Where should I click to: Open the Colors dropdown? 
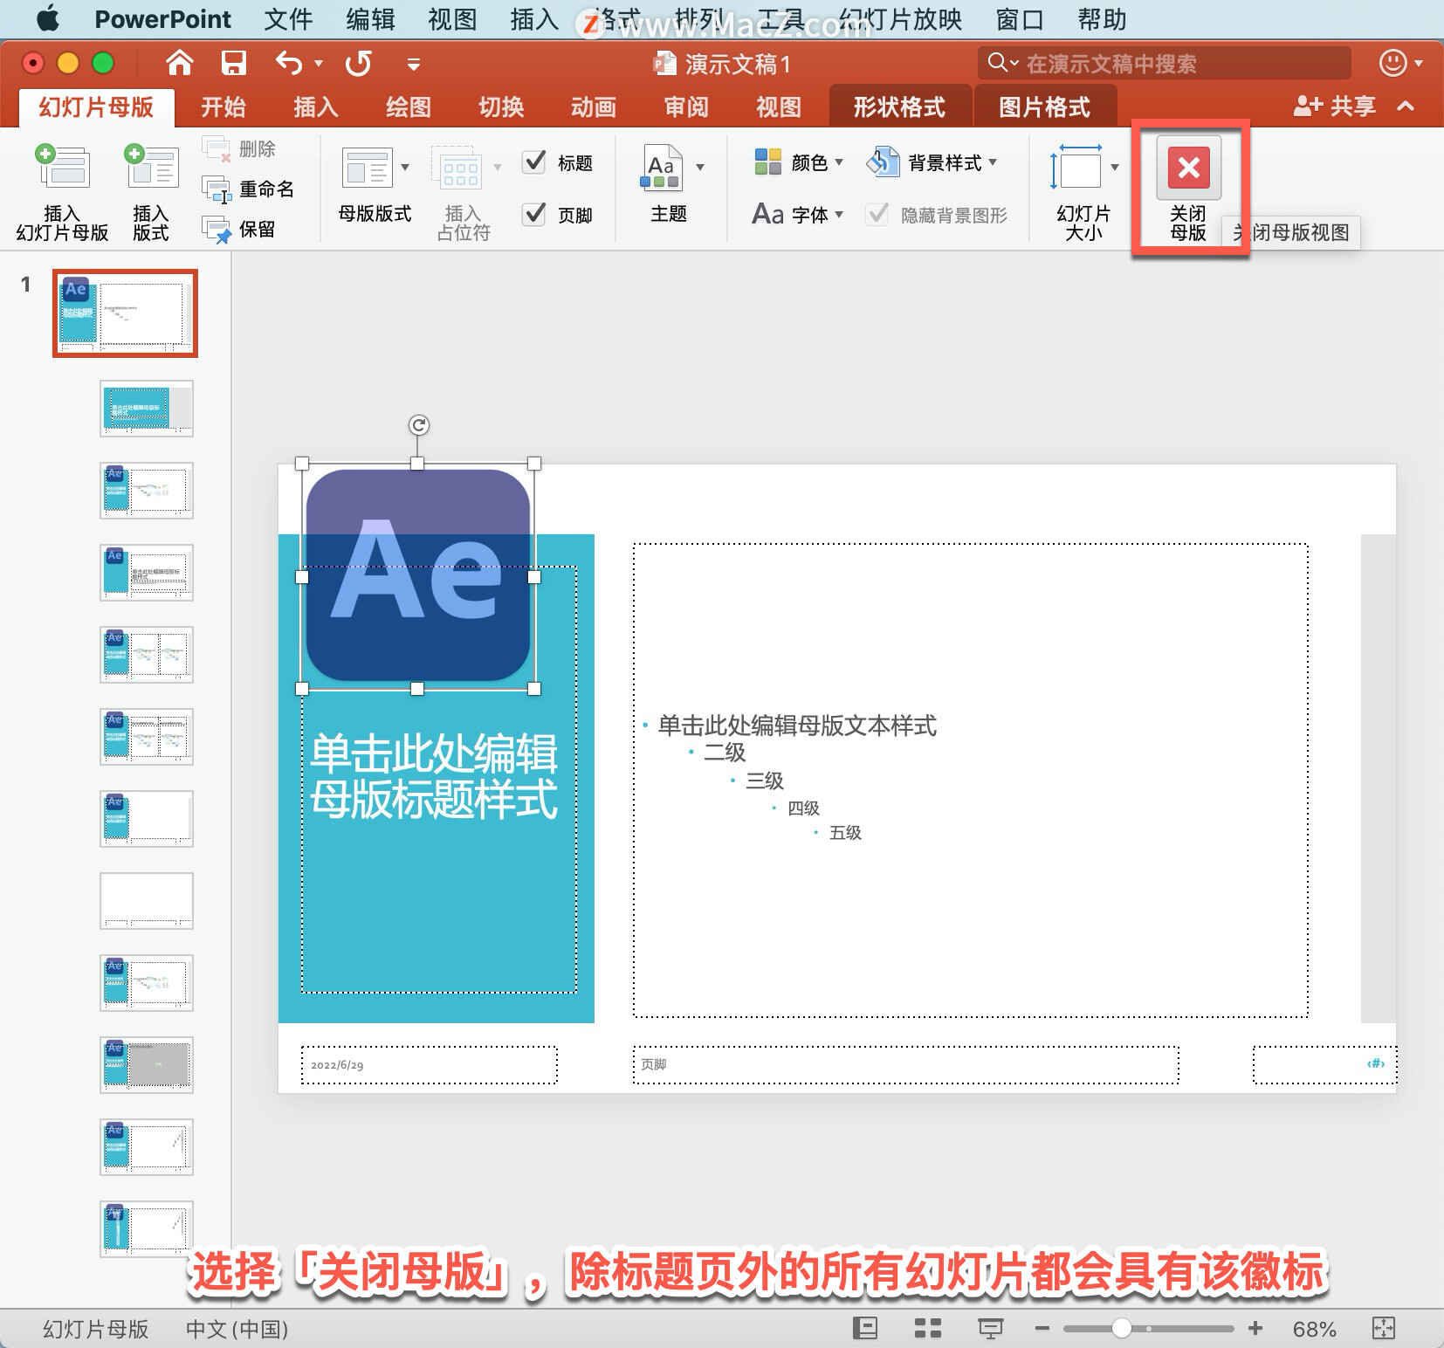tap(799, 162)
